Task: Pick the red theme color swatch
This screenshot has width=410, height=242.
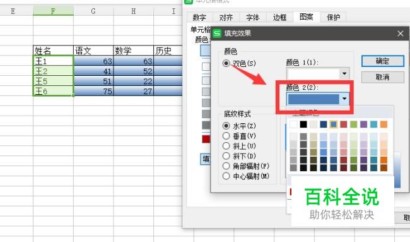Action: pos(344,124)
